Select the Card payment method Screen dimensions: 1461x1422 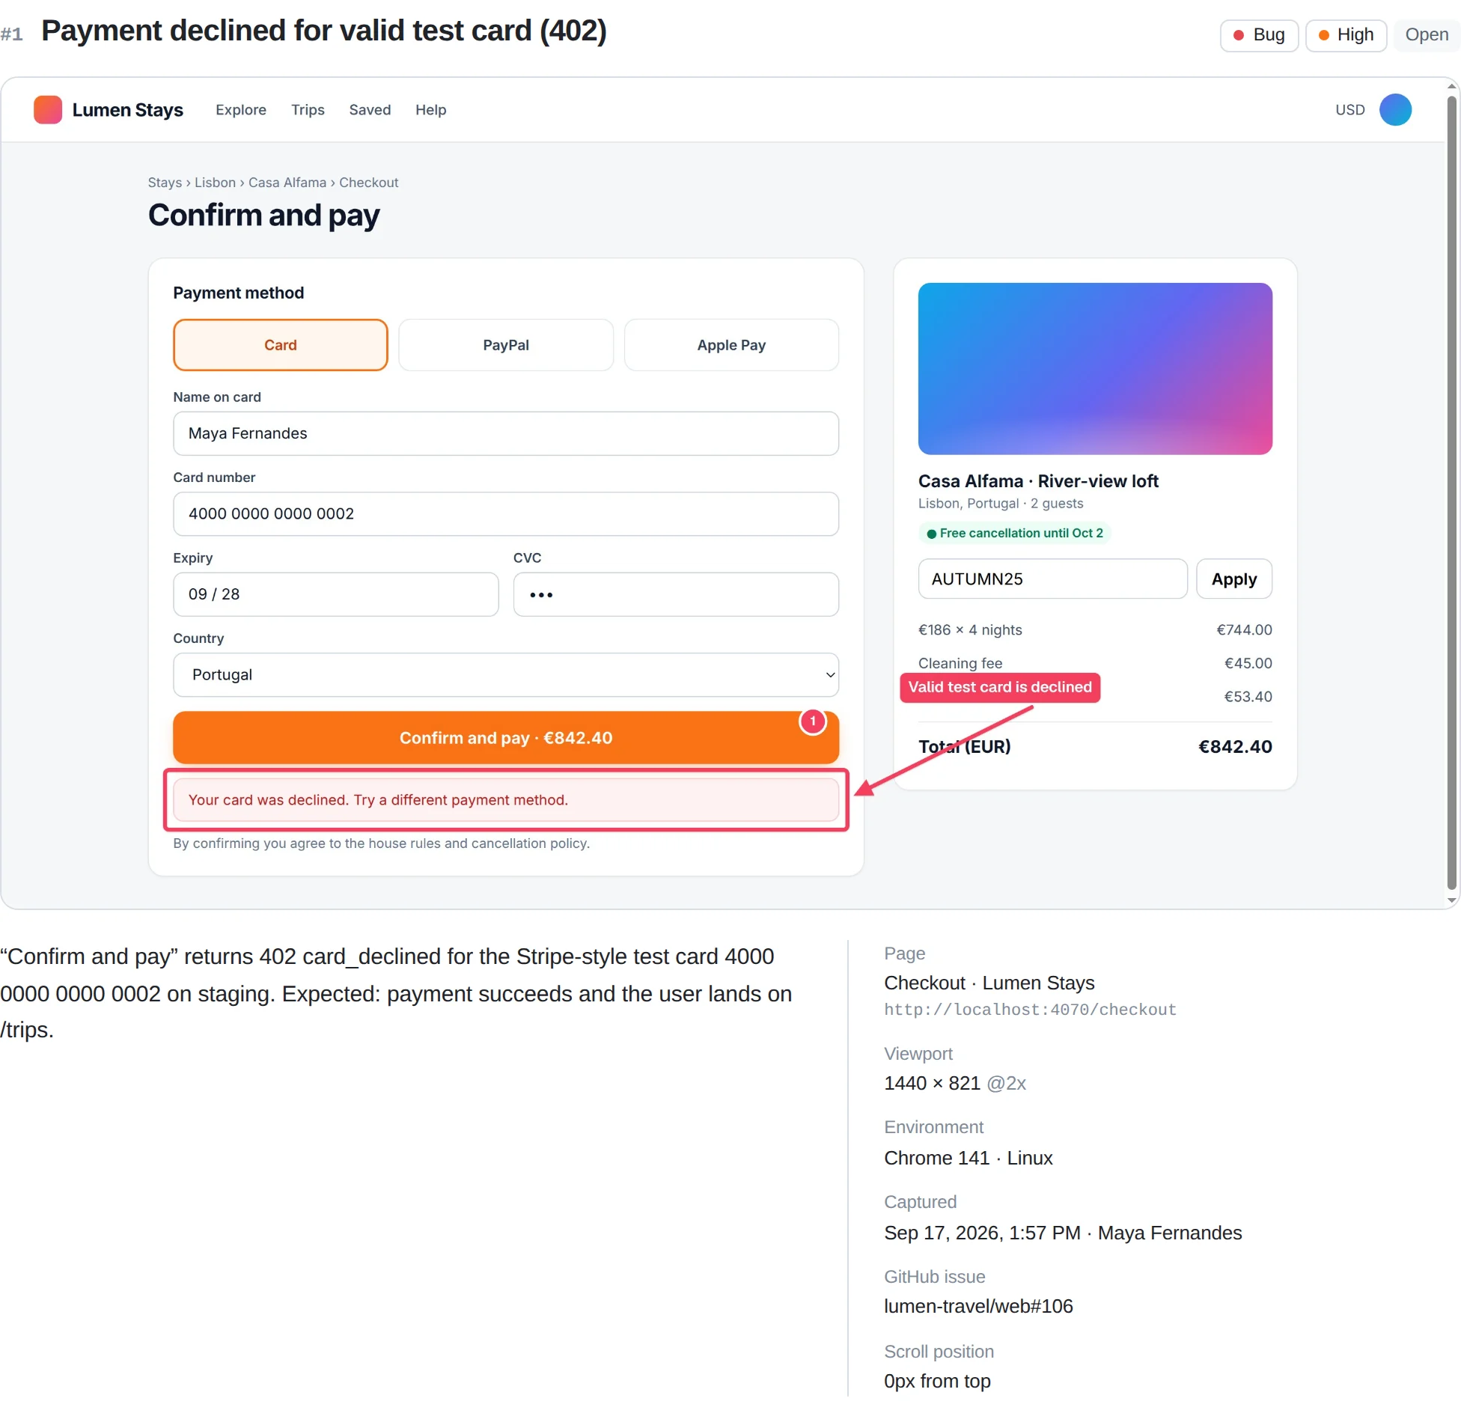281,345
